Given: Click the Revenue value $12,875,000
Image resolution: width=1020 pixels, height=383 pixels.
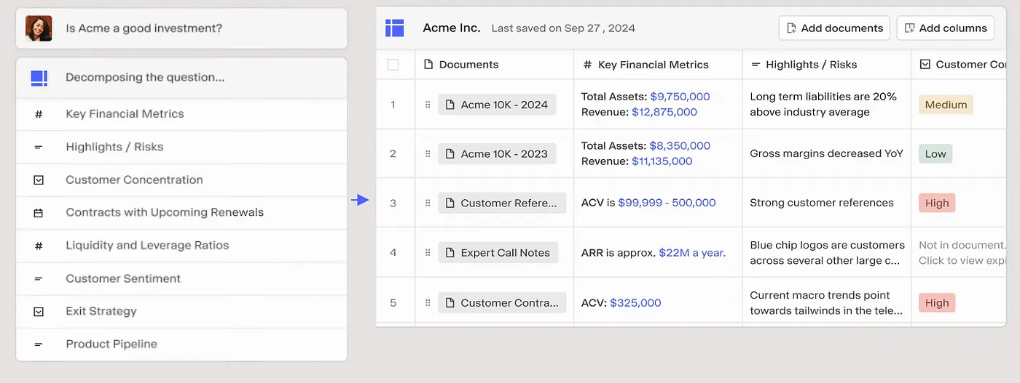Looking at the screenshot, I should [664, 112].
